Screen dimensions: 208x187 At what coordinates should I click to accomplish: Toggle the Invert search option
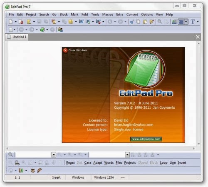click(182, 162)
